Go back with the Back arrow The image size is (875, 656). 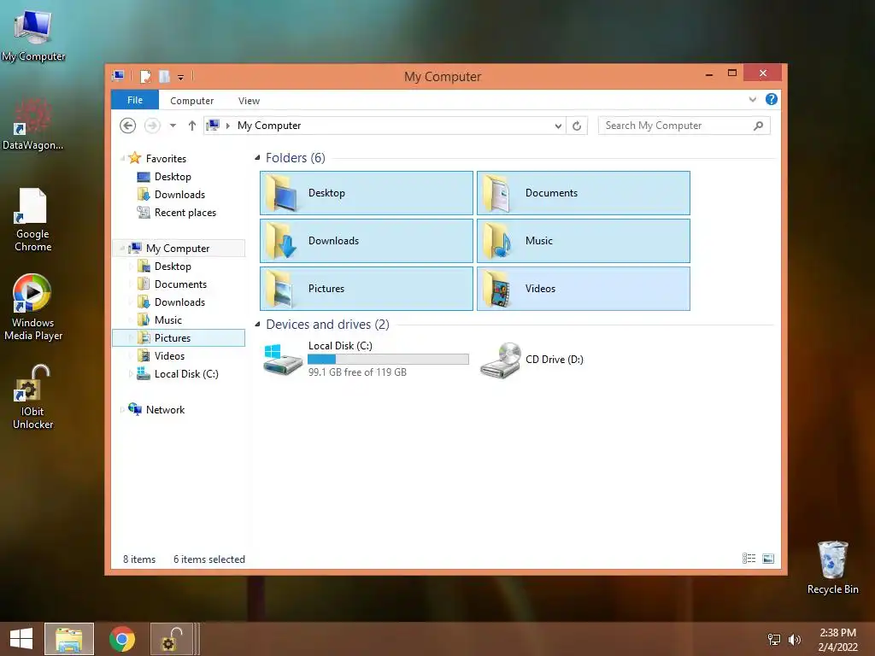[x=128, y=126]
